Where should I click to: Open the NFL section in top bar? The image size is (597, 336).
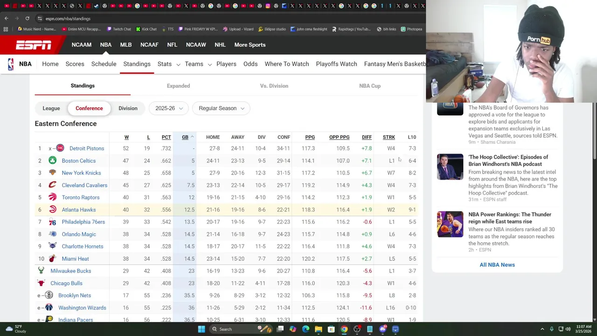click(x=172, y=45)
